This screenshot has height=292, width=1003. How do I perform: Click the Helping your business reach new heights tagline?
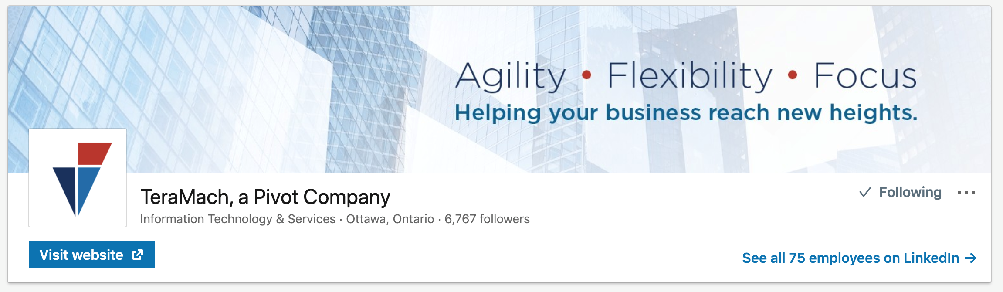point(686,112)
